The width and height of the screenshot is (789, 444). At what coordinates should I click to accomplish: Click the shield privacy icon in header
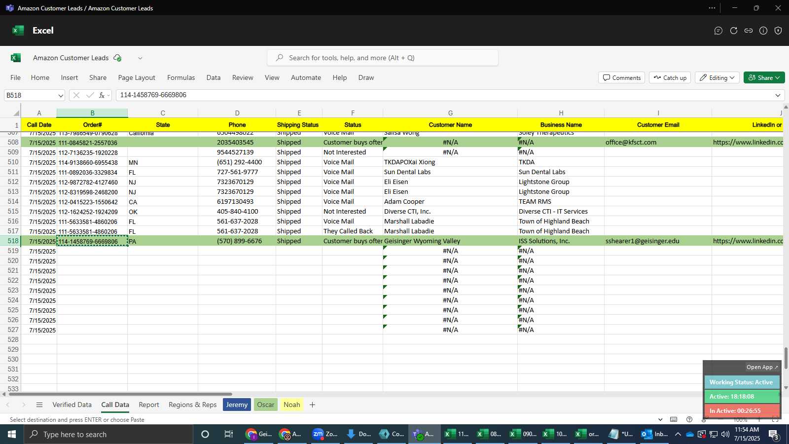click(778, 31)
